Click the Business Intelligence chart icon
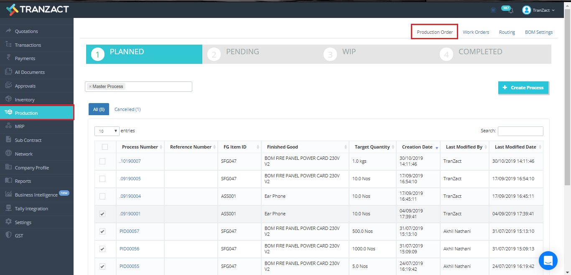Screen dimensions: 571x275 8,194
